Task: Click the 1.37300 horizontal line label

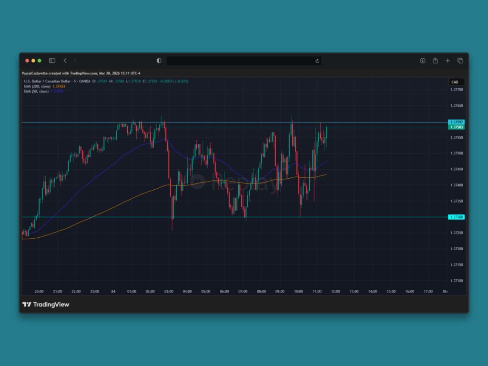Action: click(x=456, y=217)
